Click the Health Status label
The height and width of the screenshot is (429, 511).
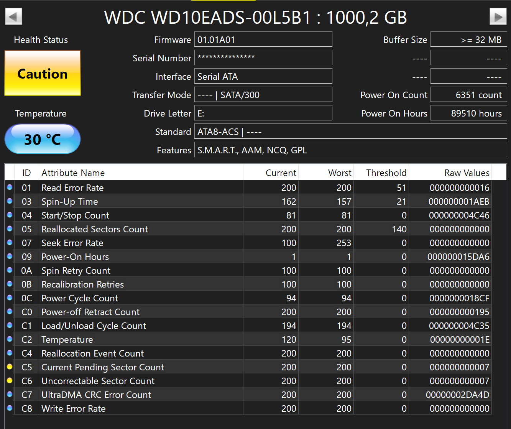point(41,40)
